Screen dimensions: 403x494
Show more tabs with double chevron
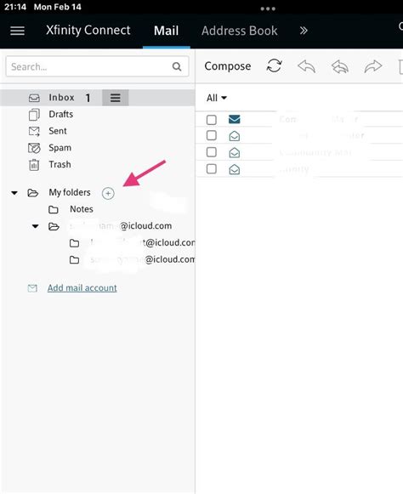[x=304, y=31]
